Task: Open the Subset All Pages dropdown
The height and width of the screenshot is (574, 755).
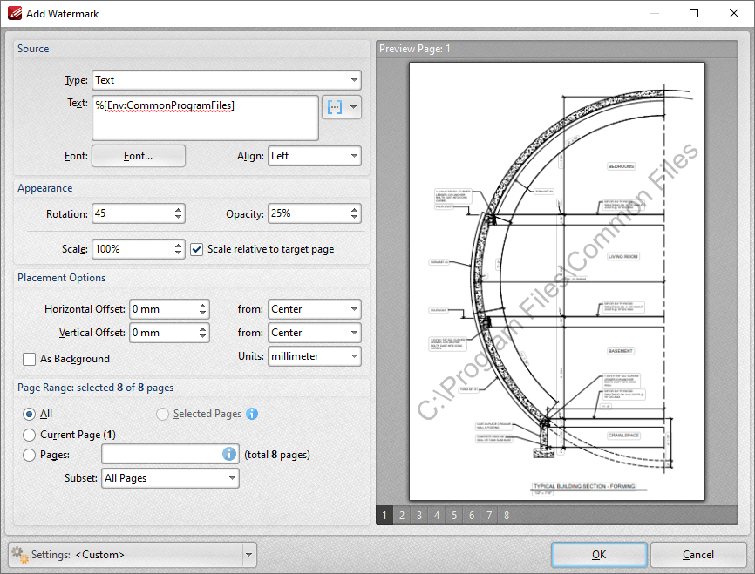Action: click(x=170, y=478)
